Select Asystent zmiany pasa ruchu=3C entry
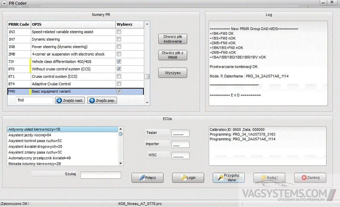The height and width of the screenshot is (207, 340). [x=63, y=153]
